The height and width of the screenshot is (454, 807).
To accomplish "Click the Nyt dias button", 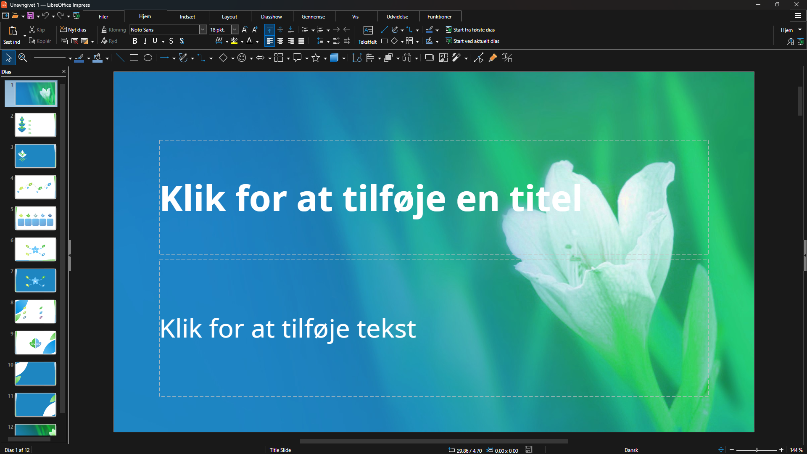I will point(73,30).
